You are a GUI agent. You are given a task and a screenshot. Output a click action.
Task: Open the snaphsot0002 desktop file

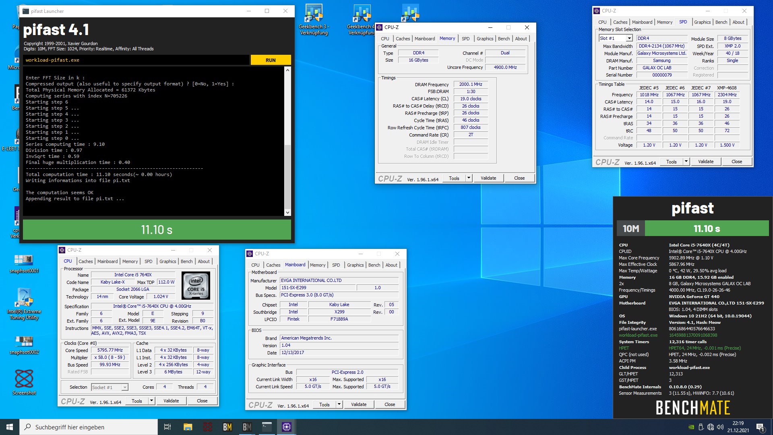24,345
